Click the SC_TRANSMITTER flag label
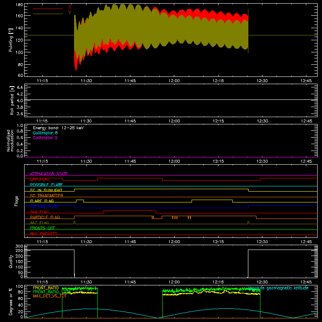Viewport: 322px width, 322px height. point(47,195)
